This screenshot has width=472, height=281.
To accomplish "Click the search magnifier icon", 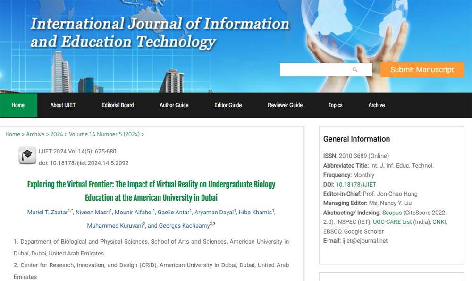I will click(354, 69).
